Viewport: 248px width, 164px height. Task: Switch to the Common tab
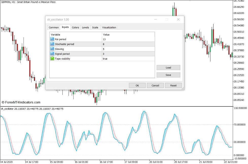[54, 27]
